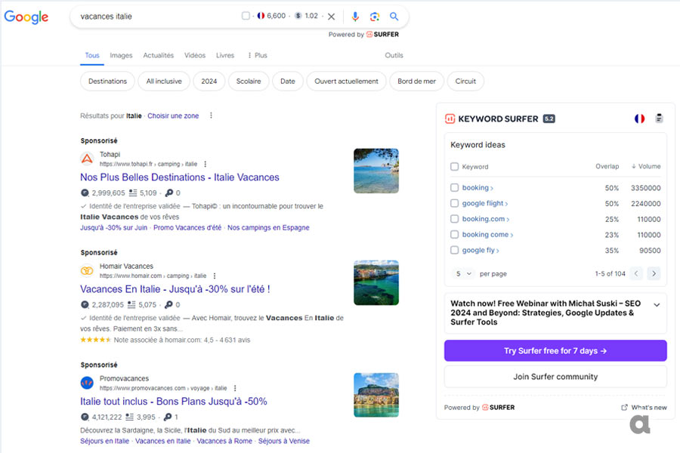Click keyword key icon in Tohapi result

(169, 193)
